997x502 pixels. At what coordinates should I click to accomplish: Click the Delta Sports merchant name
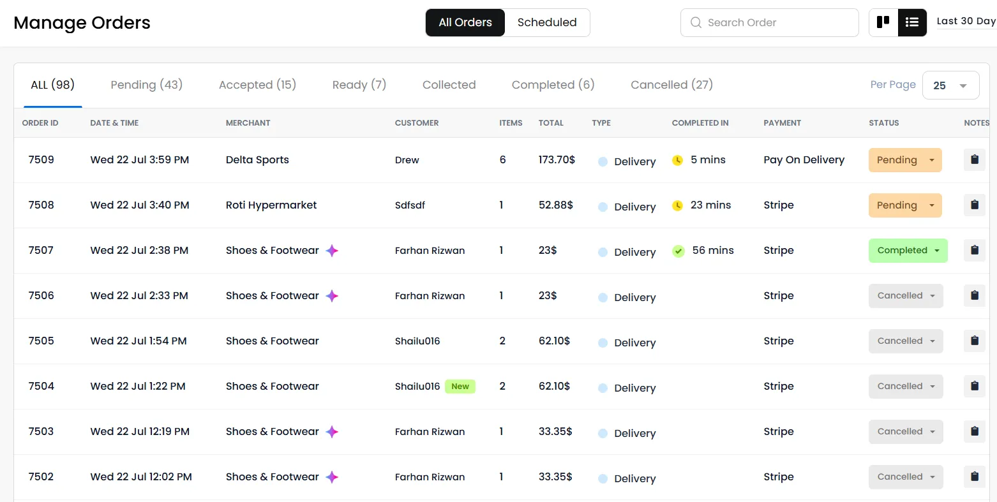pos(257,160)
